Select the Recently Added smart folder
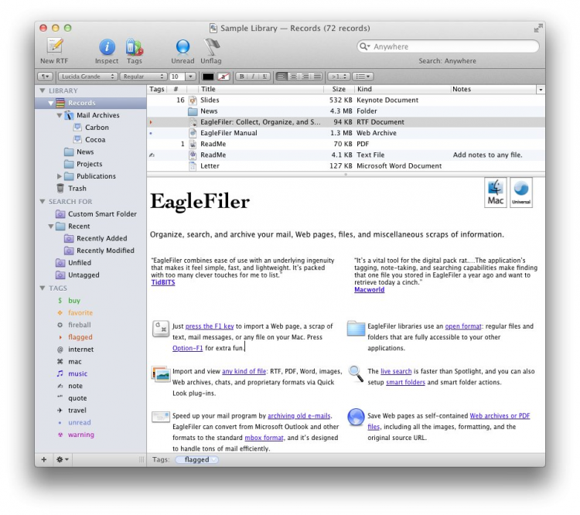580x515 pixels. click(102, 238)
